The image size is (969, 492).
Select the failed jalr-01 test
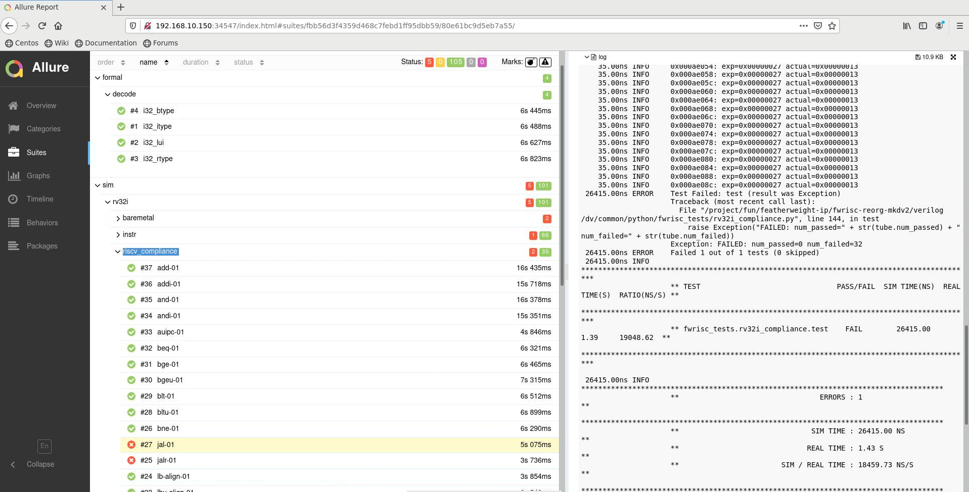pyautogui.click(x=166, y=460)
